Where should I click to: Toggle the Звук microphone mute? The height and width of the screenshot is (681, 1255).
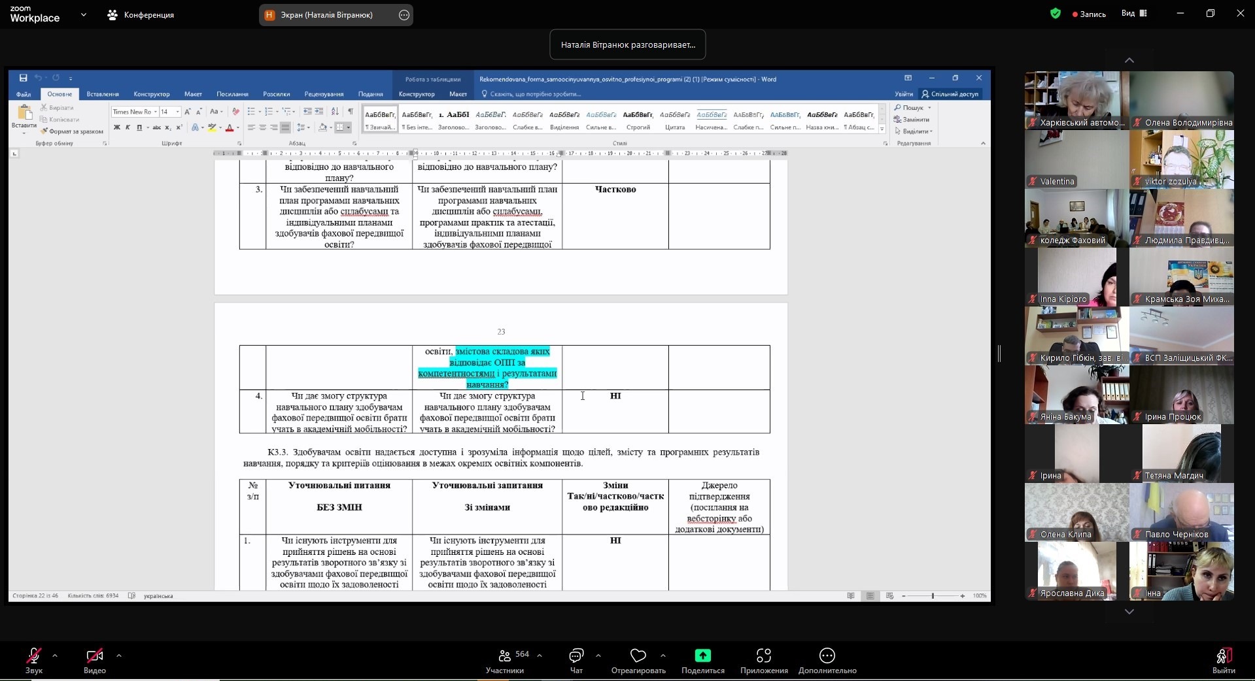point(33,656)
